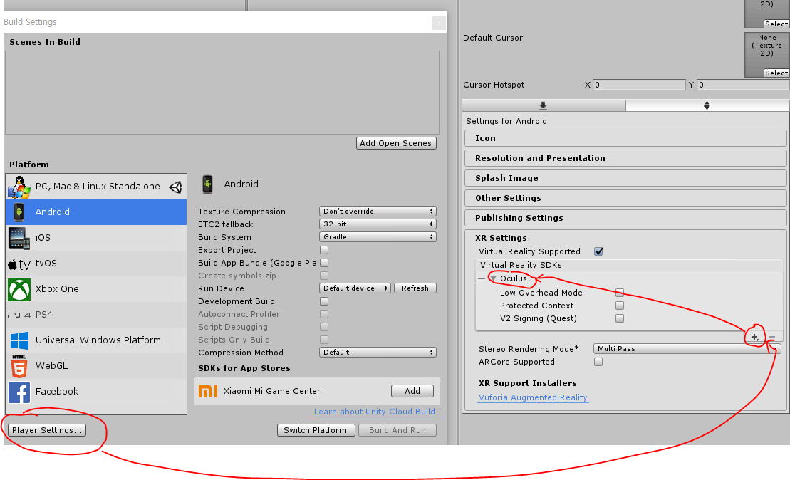Click Build And Run button
The image size is (790, 480).
(x=397, y=430)
